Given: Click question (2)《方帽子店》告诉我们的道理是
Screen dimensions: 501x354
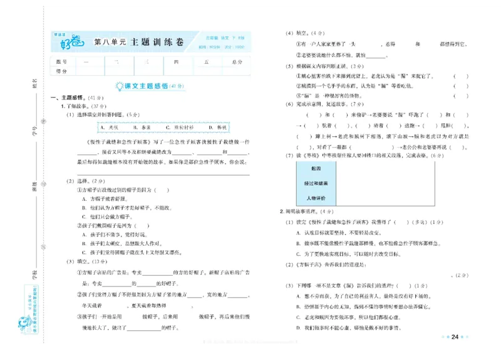Looking at the screenshot, I should pos(326,265).
